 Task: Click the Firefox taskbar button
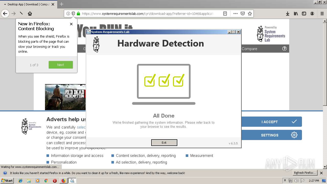[x=63, y=181]
